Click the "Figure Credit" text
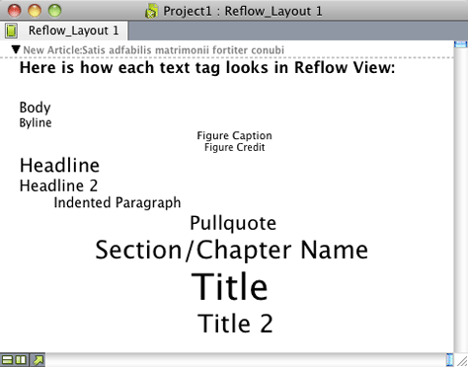 234,147
